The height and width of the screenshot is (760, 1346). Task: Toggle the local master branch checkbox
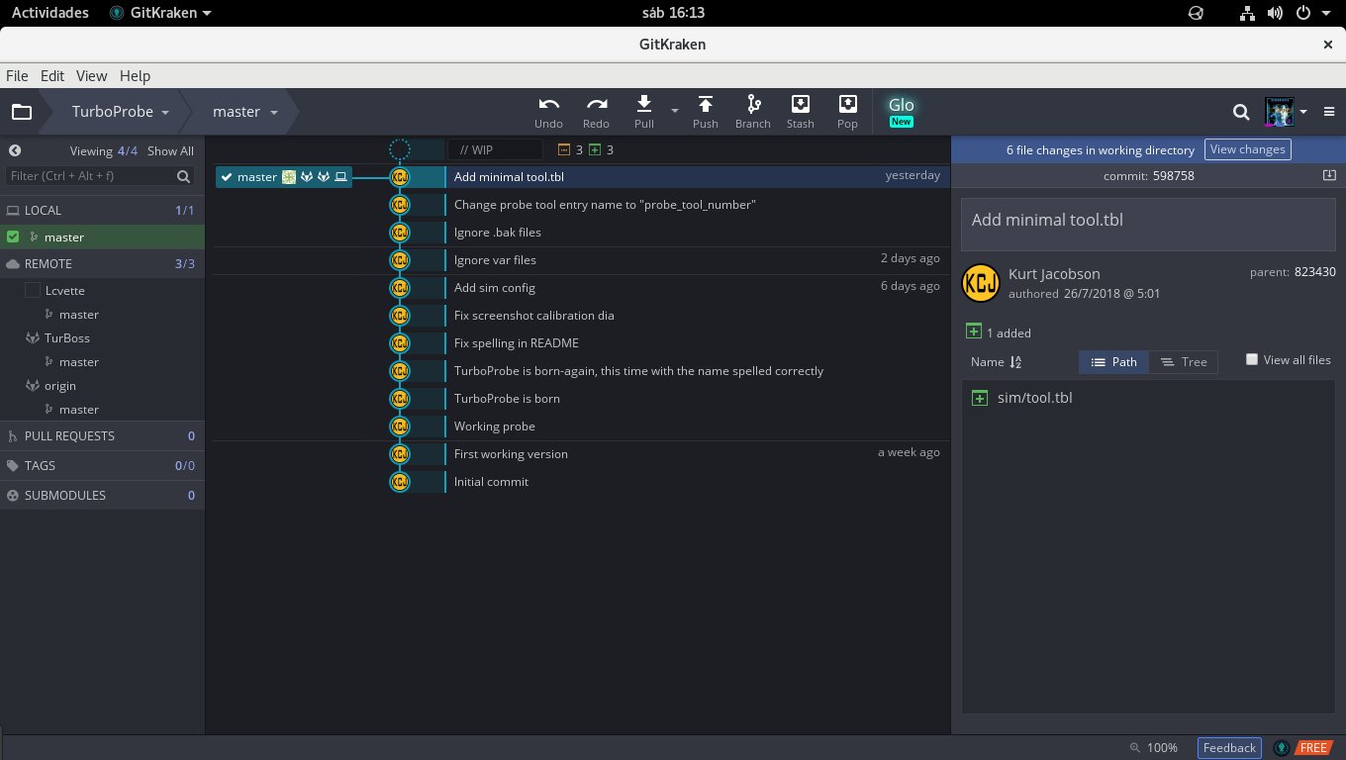[x=13, y=237]
